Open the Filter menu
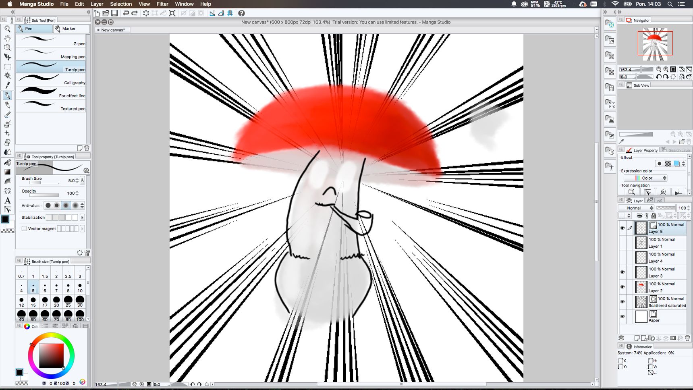693x390 pixels. tap(162, 4)
